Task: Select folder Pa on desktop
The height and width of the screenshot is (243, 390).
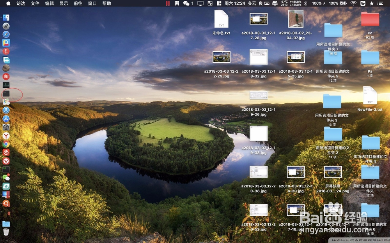Action: tap(370, 57)
